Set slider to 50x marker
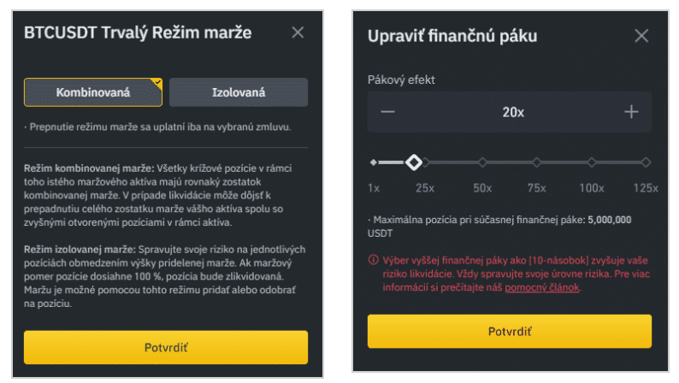The height and width of the screenshot is (383, 679). [x=482, y=162]
